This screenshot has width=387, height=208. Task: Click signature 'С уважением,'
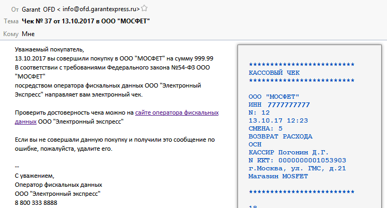tap(34, 176)
